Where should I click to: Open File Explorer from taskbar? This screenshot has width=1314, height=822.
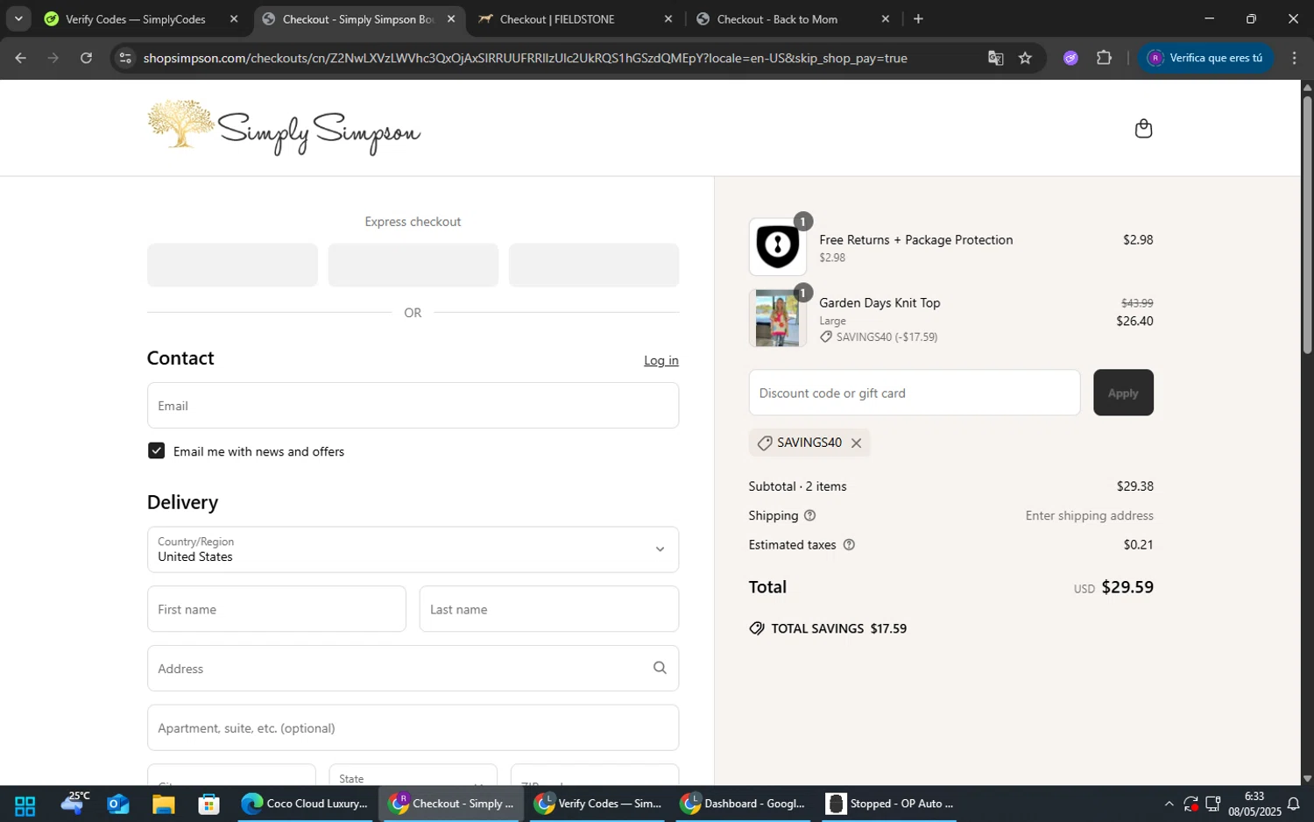[164, 804]
